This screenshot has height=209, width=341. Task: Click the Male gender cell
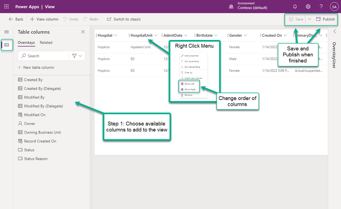point(233,59)
